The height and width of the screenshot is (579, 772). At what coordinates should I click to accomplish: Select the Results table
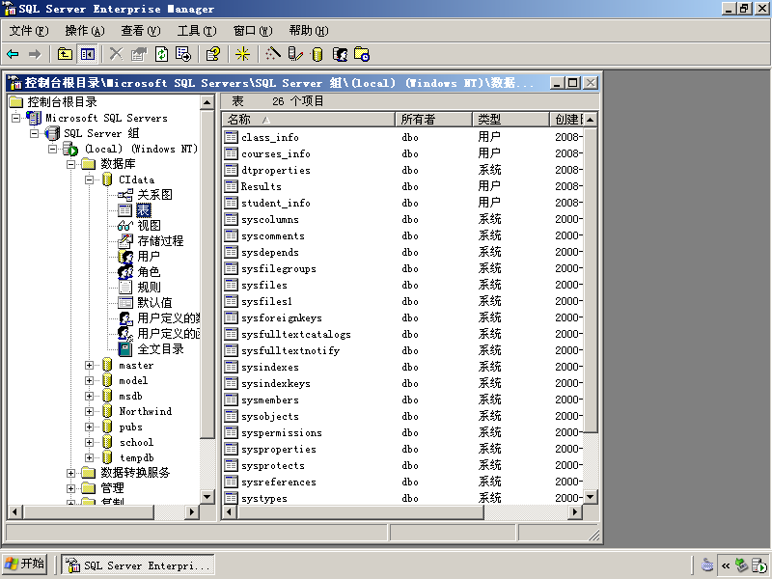[x=261, y=186]
